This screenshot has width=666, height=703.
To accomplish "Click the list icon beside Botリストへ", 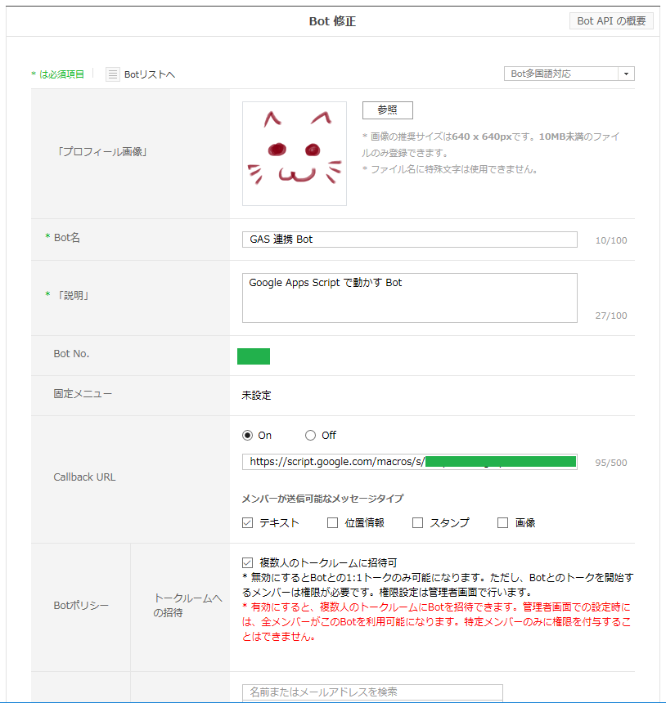I will point(112,74).
